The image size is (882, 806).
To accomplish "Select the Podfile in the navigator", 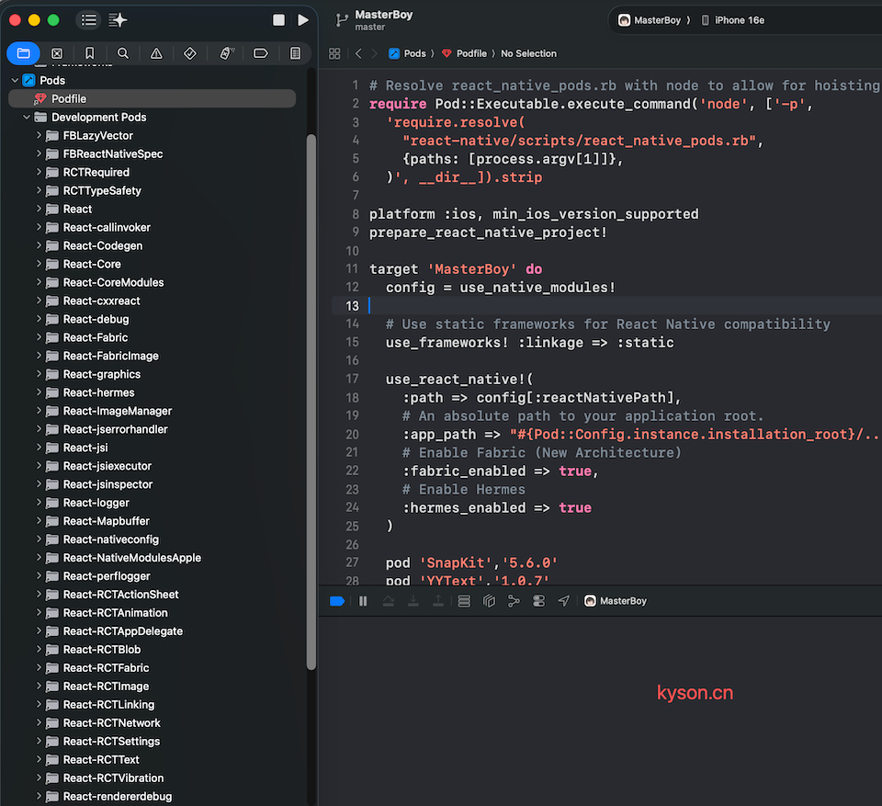I will pos(69,98).
